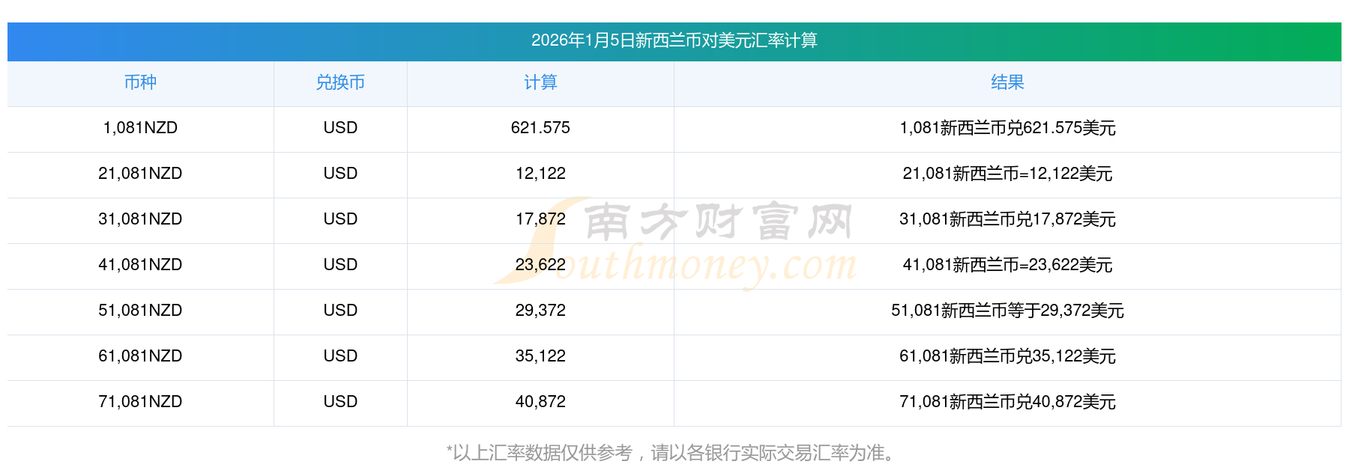Click the calculated value 621.575
Viewport: 1349px width, 476px height.
pyautogui.click(x=540, y=128)
